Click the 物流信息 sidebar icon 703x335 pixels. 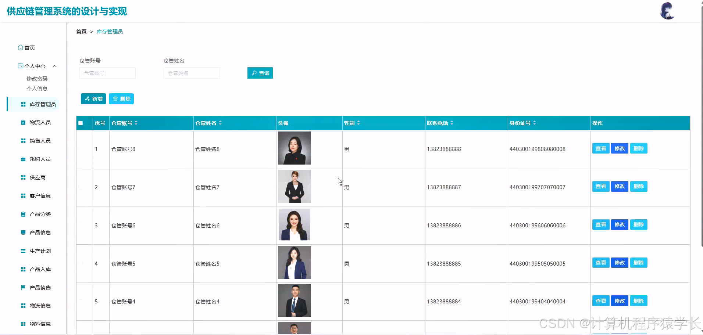pos(23,306)
